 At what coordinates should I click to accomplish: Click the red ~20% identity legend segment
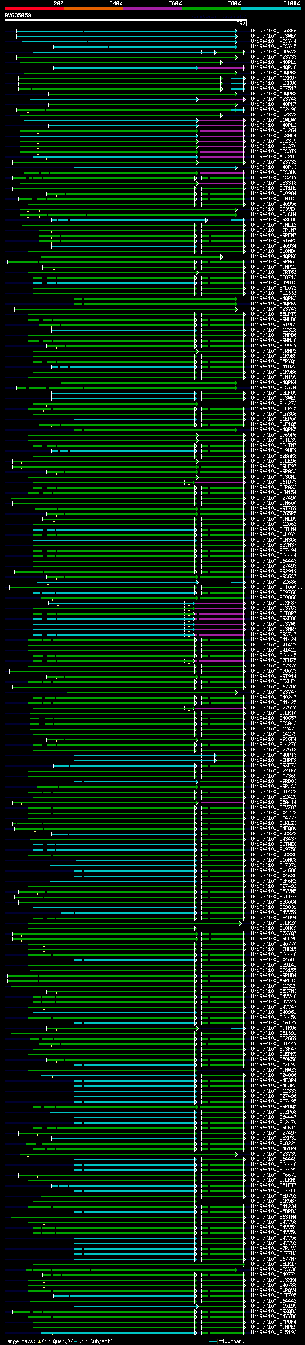pyautogui.click(x=34, y=9)
